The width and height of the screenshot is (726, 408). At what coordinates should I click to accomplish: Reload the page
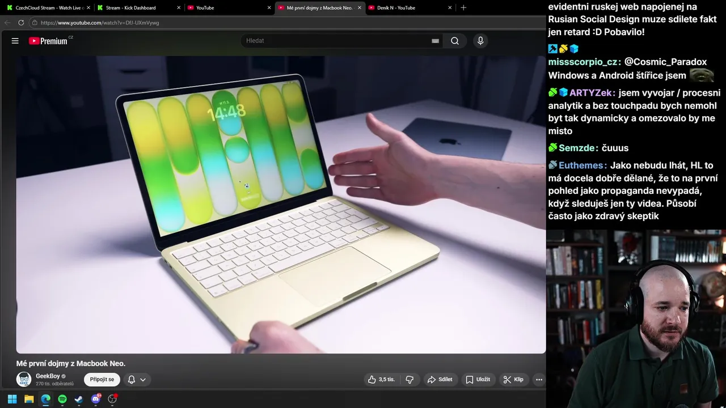21,23
